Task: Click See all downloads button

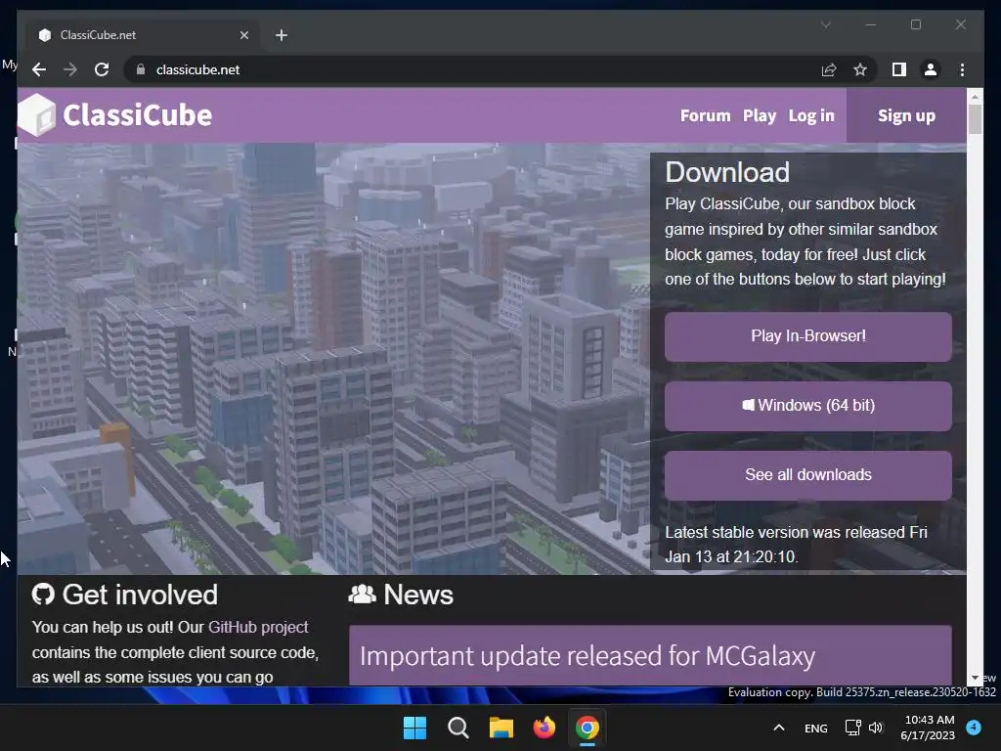Action: 807,475
